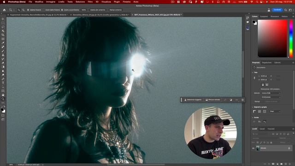
Task: Click the portrait orientation canvas icon
Action: coord(263,85)
